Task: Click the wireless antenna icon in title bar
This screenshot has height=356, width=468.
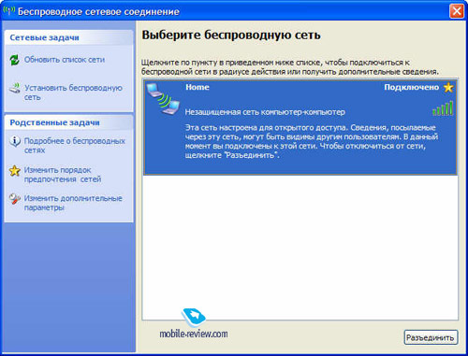Action: pos(9,11)
